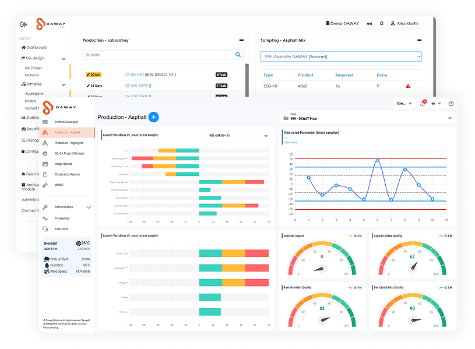
Task: Click the sidebar collapse arrow icon
Action: (24, 24)
